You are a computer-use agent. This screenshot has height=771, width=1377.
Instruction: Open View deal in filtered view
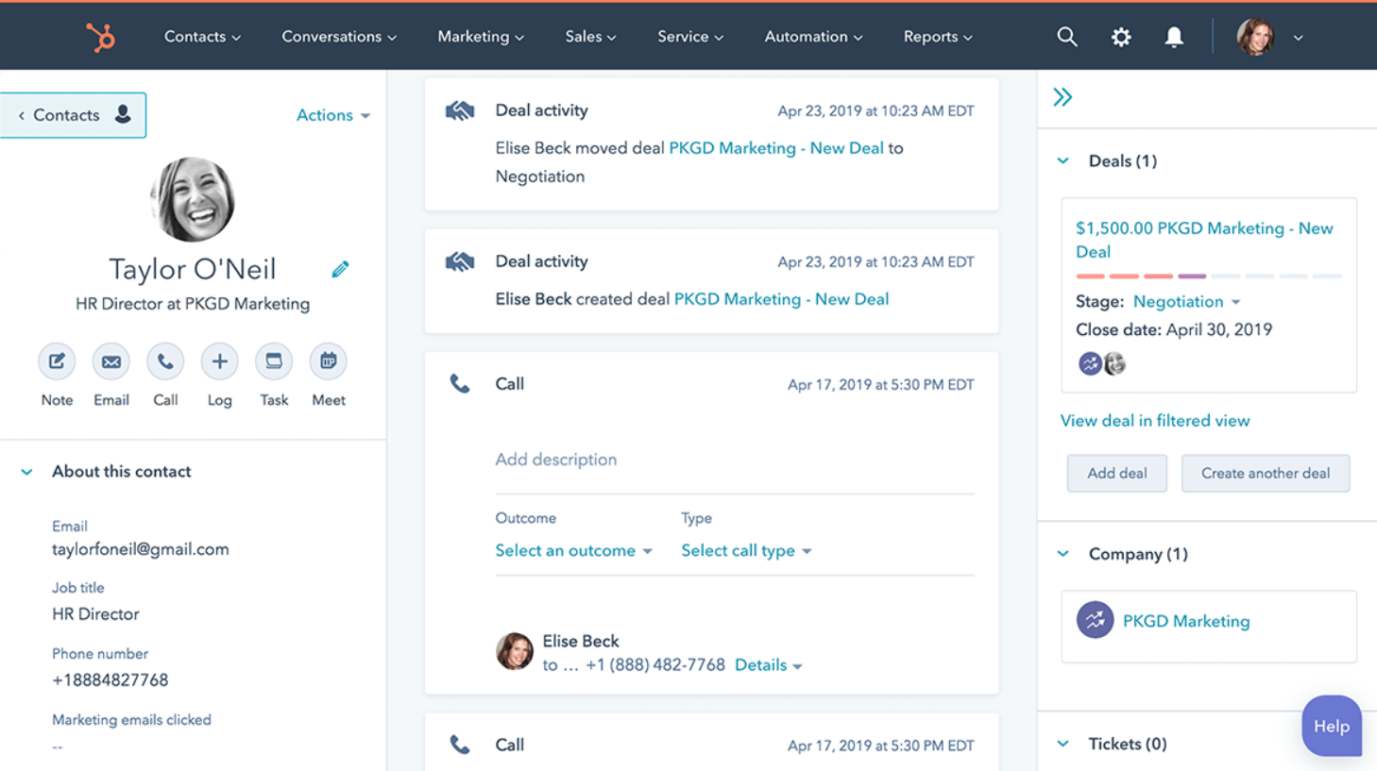click(1155, 420)
